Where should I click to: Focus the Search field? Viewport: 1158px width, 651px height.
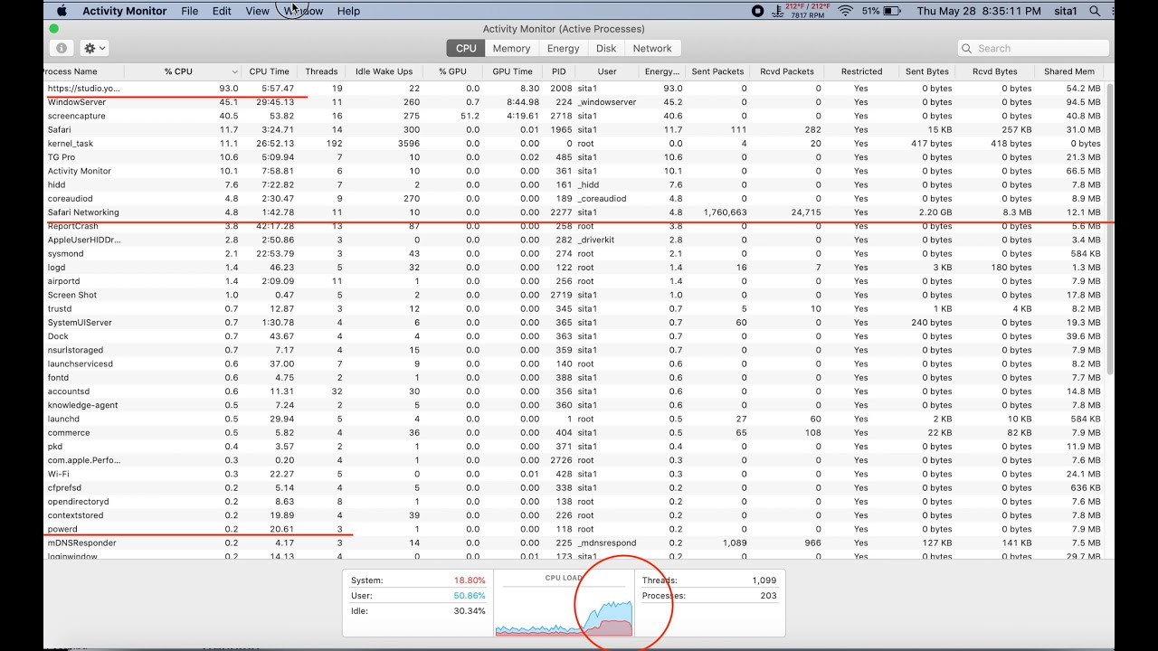(1033, 49)
